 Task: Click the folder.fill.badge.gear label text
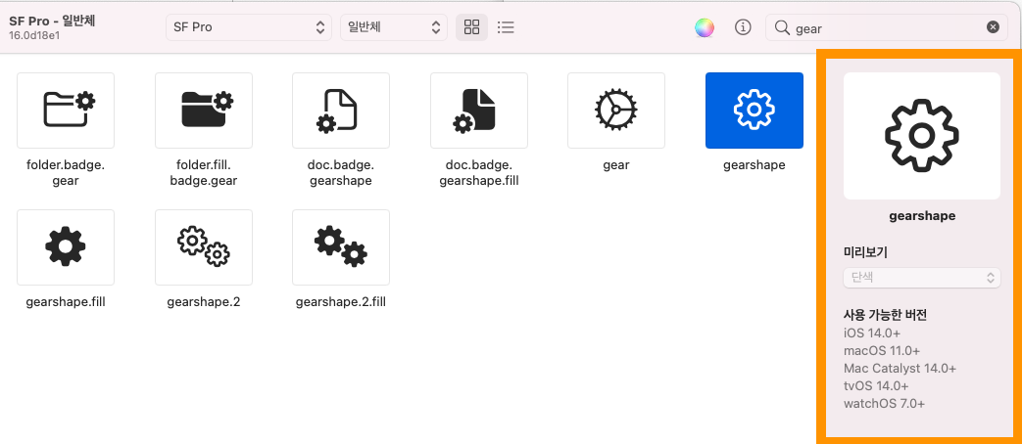[204, 173]
